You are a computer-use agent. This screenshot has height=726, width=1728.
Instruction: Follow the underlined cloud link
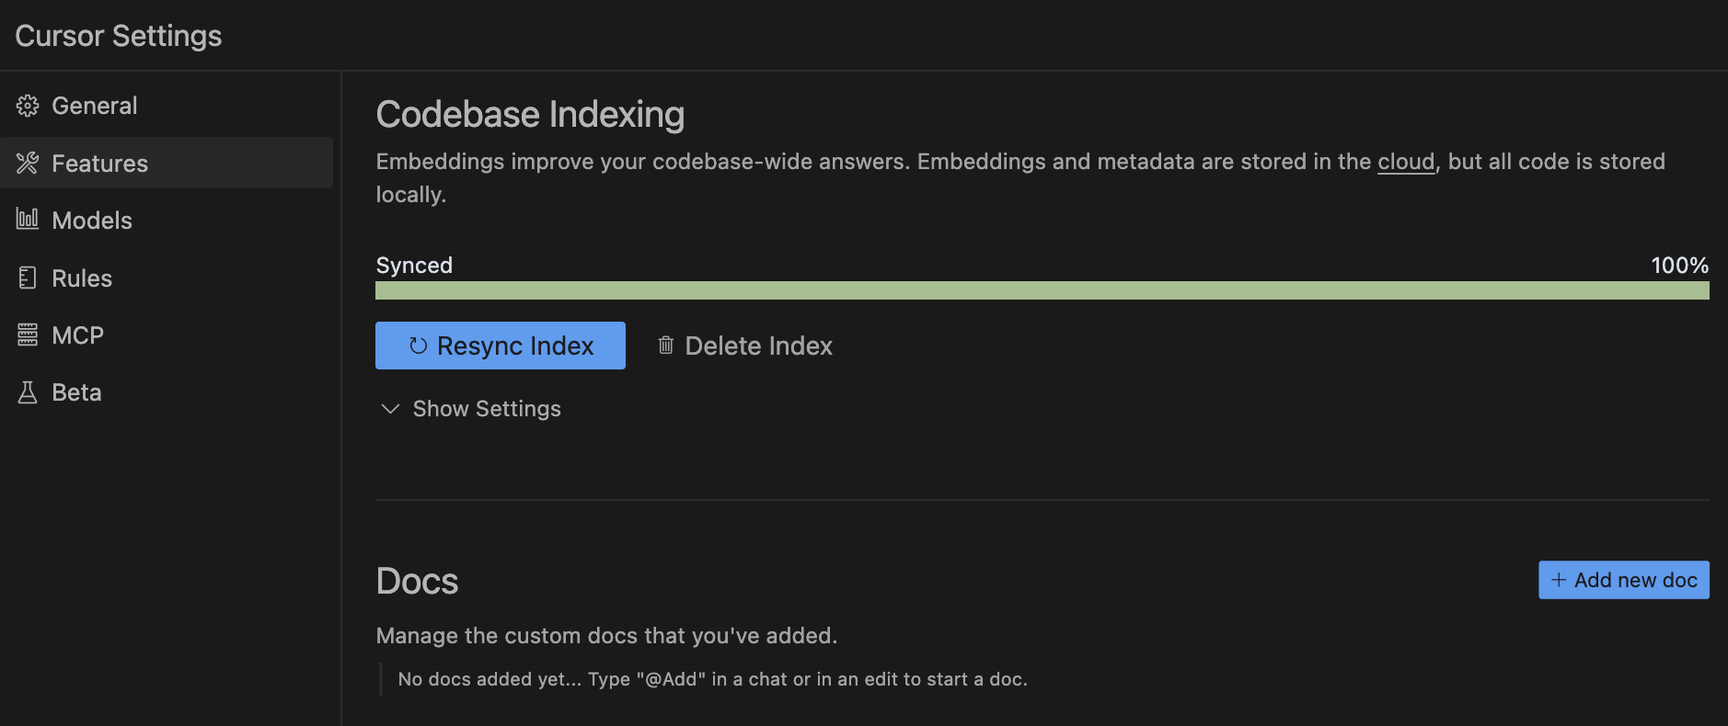tap(1406, 162)
